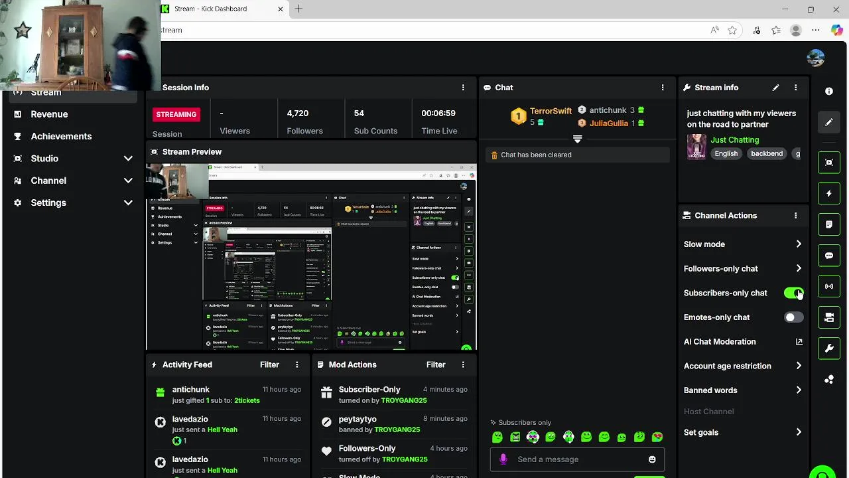Click JuliaGullia username in leaderboard
The height and width of the screenshot is (478, 849).
tap(608, 123)
